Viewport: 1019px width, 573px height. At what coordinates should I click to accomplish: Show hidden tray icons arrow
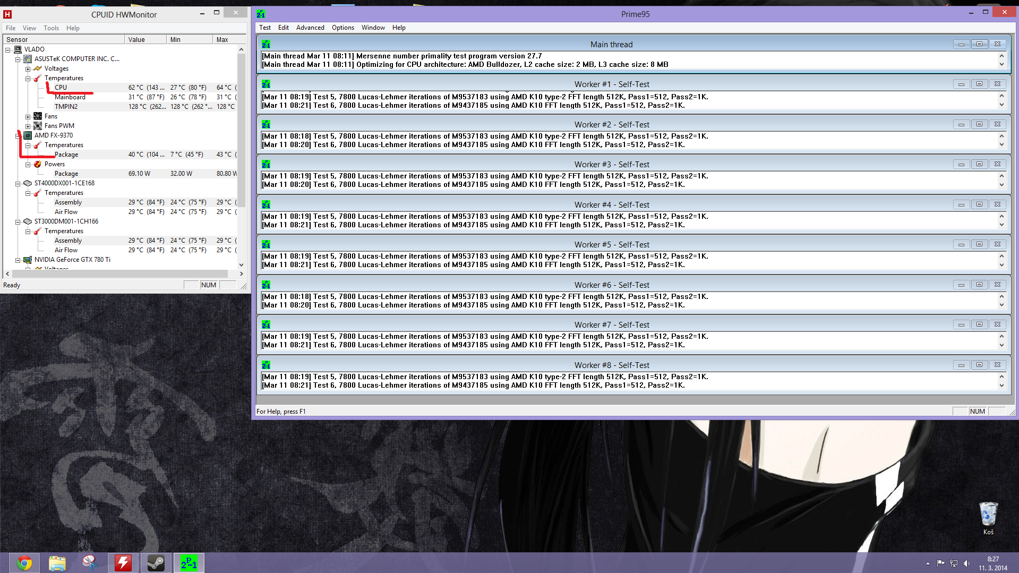coord(928,563)
